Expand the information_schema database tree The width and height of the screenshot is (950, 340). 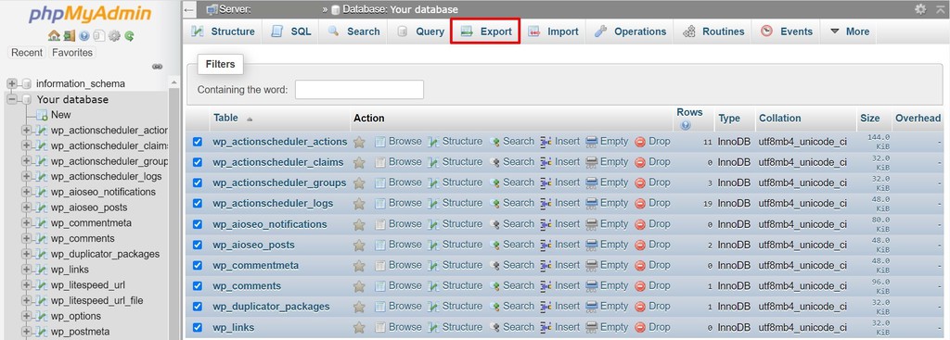pyautogui.click(x=11, y=83)
